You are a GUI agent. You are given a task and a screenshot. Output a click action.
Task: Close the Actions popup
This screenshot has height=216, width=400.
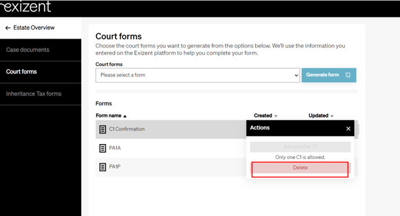coord(348,129)
